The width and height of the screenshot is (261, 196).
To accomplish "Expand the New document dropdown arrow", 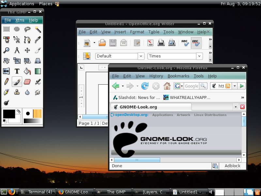I will (94, 43).
